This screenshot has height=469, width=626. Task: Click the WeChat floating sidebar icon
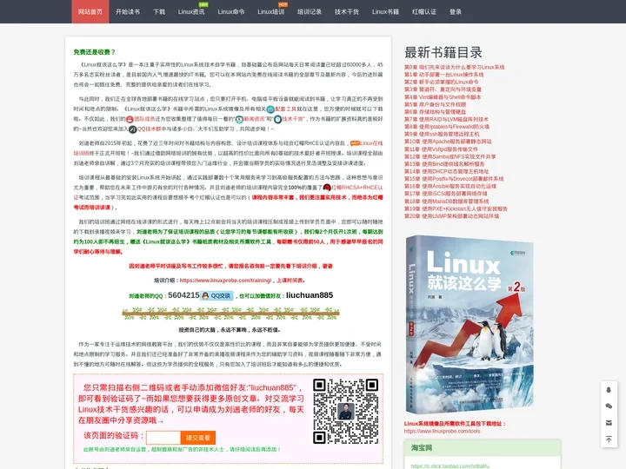coord(609,406)
